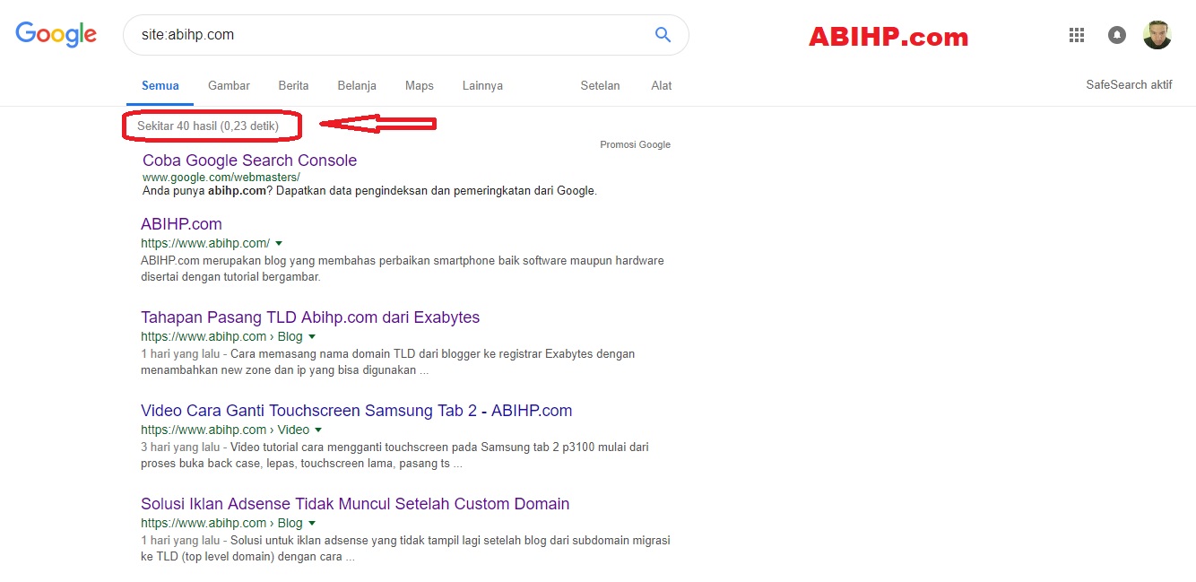Switch to the Belanja tab
The width and height of the screenshot is (1196, 582).
pos(357,86)
